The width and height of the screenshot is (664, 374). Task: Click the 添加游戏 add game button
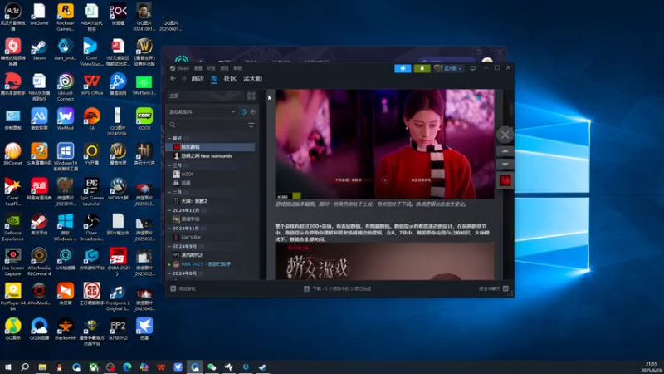point(183,288)
